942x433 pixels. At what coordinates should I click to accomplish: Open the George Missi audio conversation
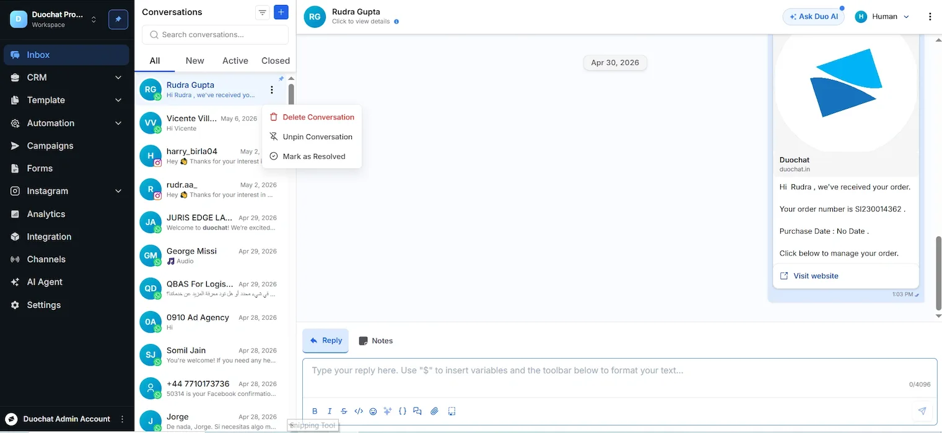[x=211, y=256]
